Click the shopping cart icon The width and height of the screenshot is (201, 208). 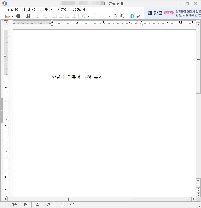(138, 16)
